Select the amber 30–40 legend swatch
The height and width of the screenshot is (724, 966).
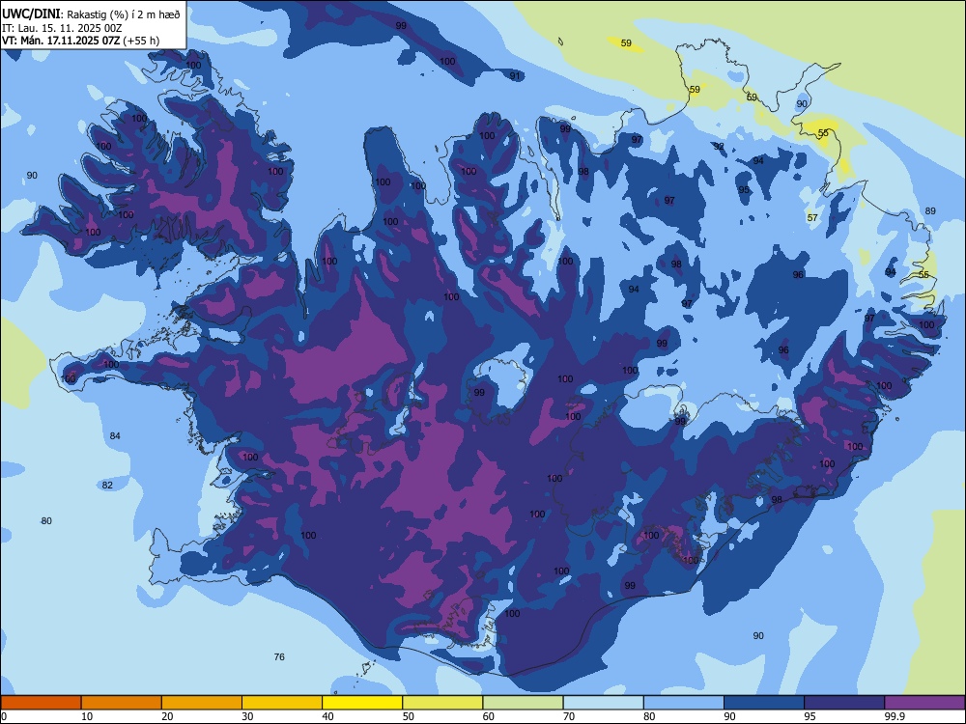pos(282,703)
